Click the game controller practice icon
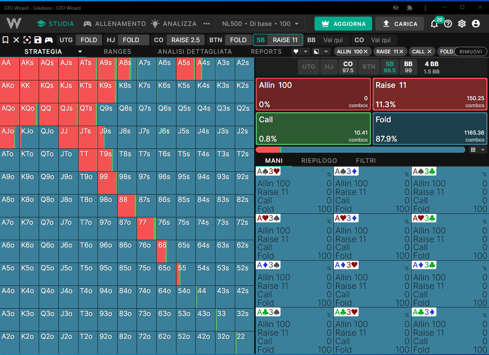 click(x=48, y=40)
